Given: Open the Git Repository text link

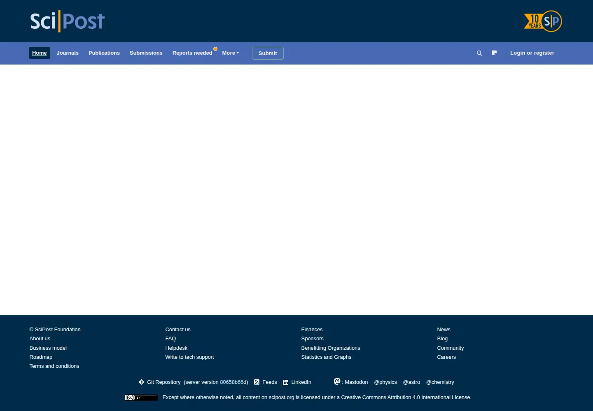Looking at the screenshot, I should 163,382.
